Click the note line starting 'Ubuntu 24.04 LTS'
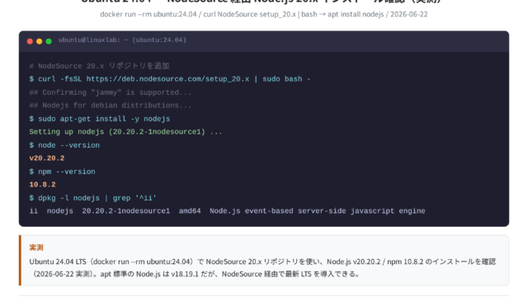Screen dimensions: 528x297 tap(262, 262)
